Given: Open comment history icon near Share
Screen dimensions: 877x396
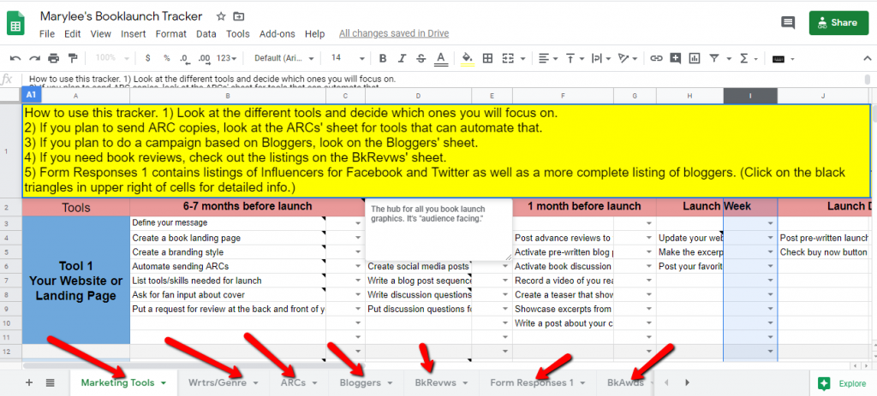Looking at the screenshot, I should click(x=788, y=23).
